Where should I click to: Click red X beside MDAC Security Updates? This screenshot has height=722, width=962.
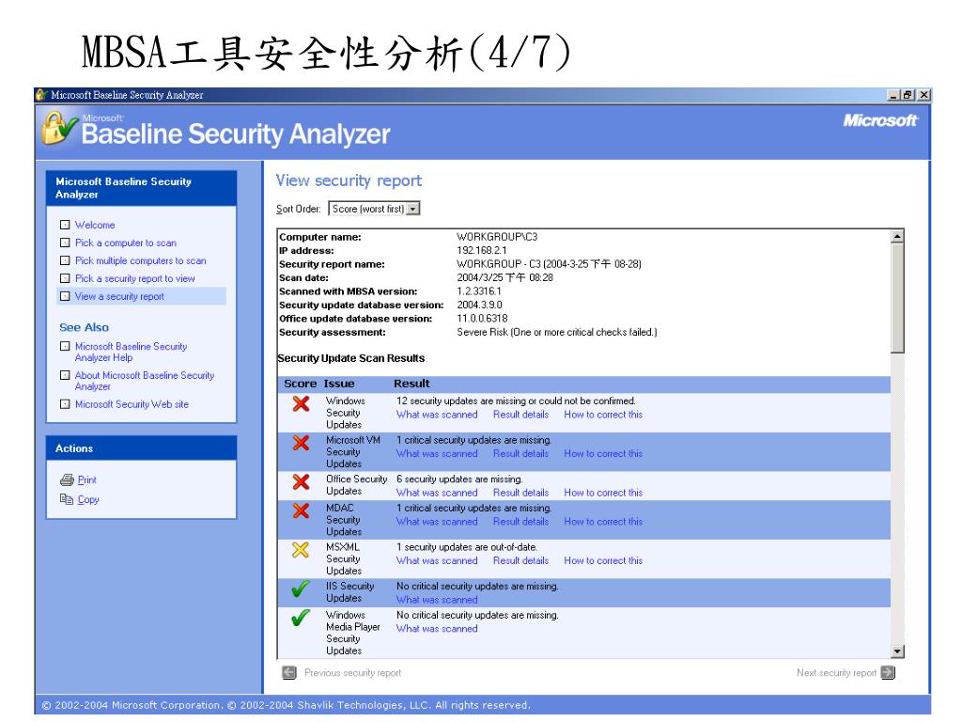(301, 510)
